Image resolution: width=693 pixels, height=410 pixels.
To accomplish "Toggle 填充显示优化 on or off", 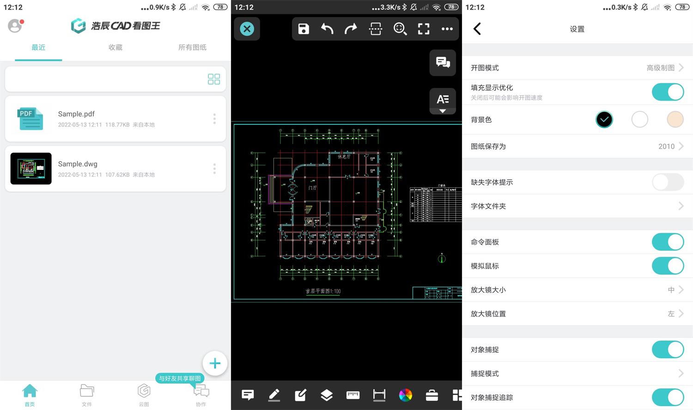I will point(667,91).
